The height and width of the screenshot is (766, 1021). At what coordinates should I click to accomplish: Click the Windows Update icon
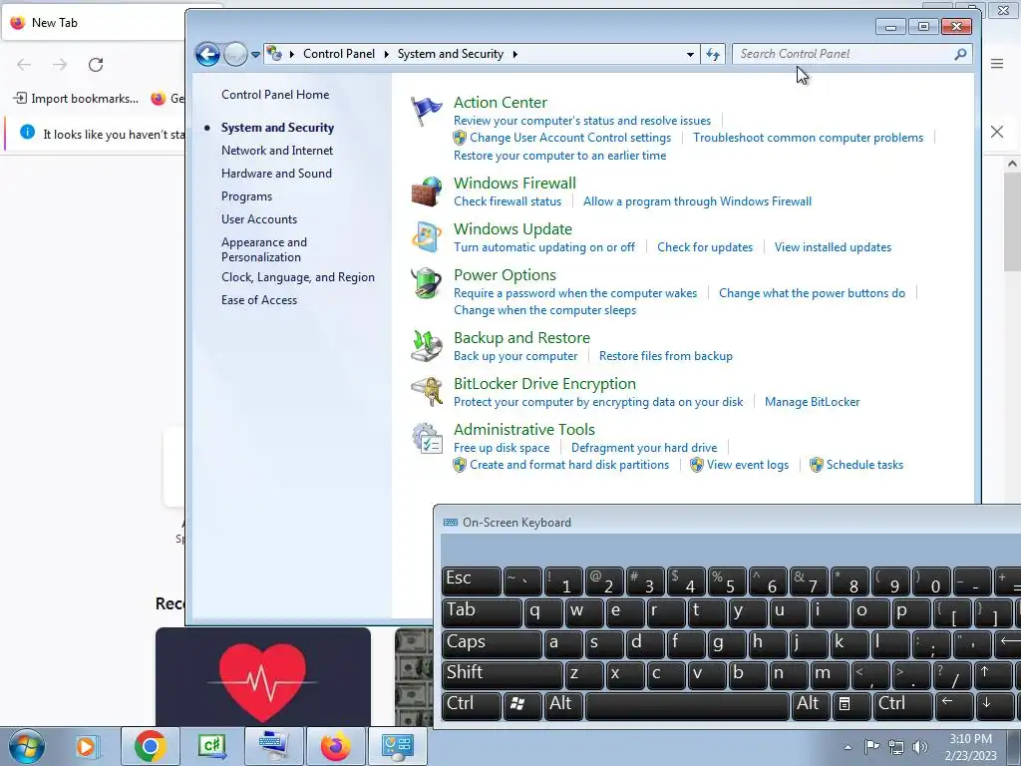coord(427,237)
